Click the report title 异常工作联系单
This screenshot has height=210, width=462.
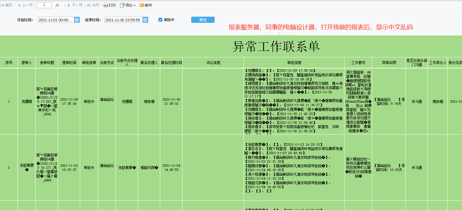[276, 47]
